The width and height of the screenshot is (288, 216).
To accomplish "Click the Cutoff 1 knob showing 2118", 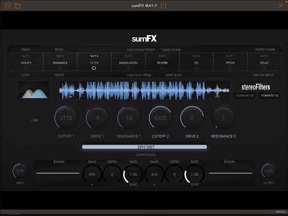I will click(x=66, y=118).
